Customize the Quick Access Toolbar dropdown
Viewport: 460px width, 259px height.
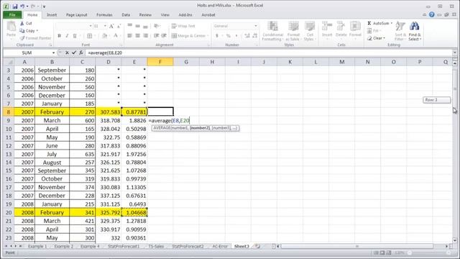pyautogui.click(x=44, y=6)
